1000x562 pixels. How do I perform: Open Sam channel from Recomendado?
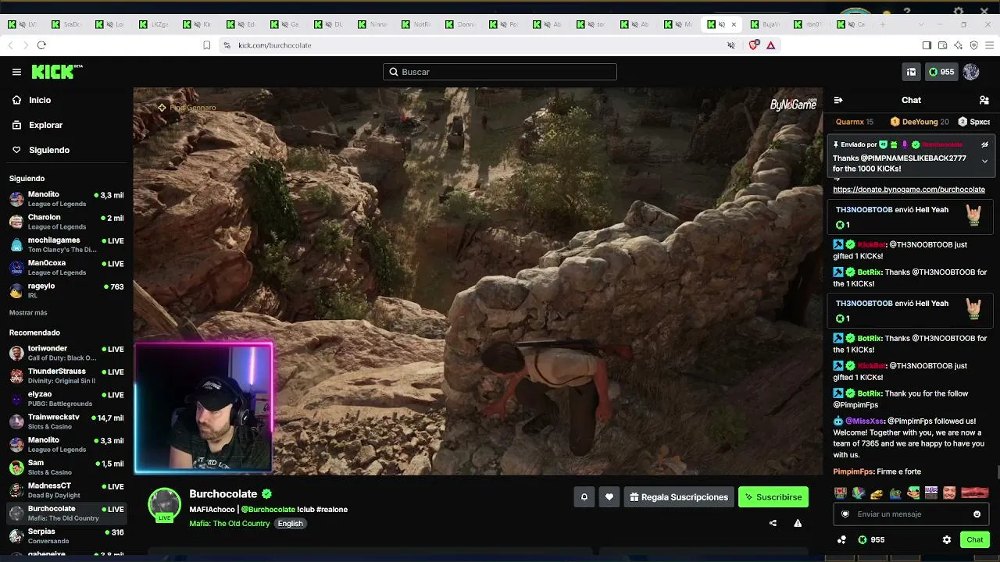pyautogui.click(x=66, y=468)
